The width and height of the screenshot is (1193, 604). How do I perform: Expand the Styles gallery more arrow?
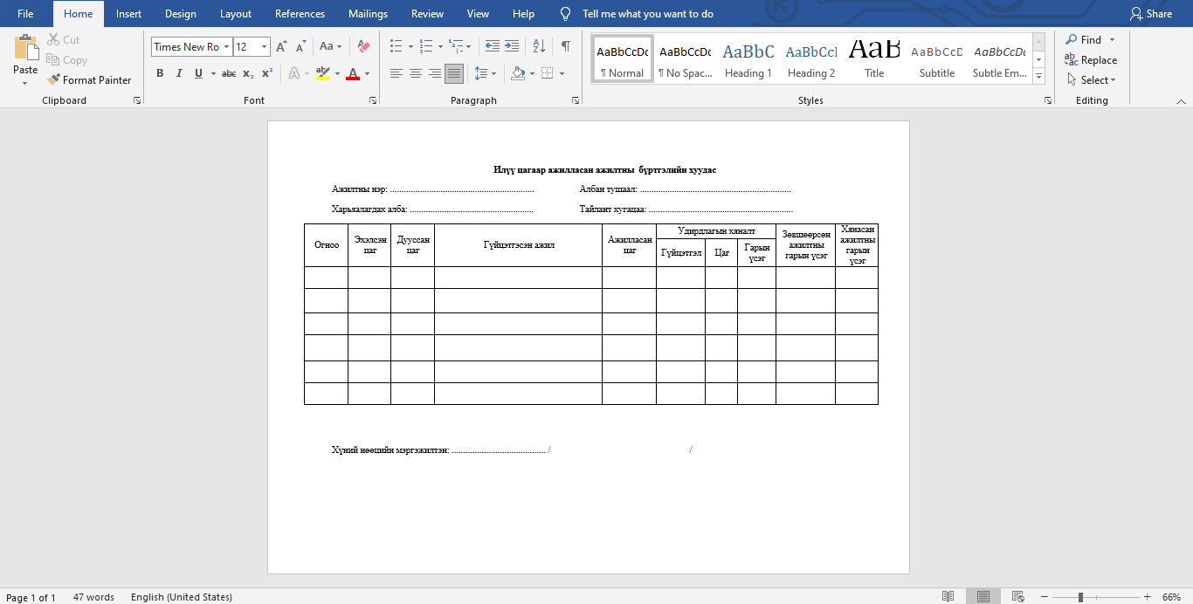1038,78
